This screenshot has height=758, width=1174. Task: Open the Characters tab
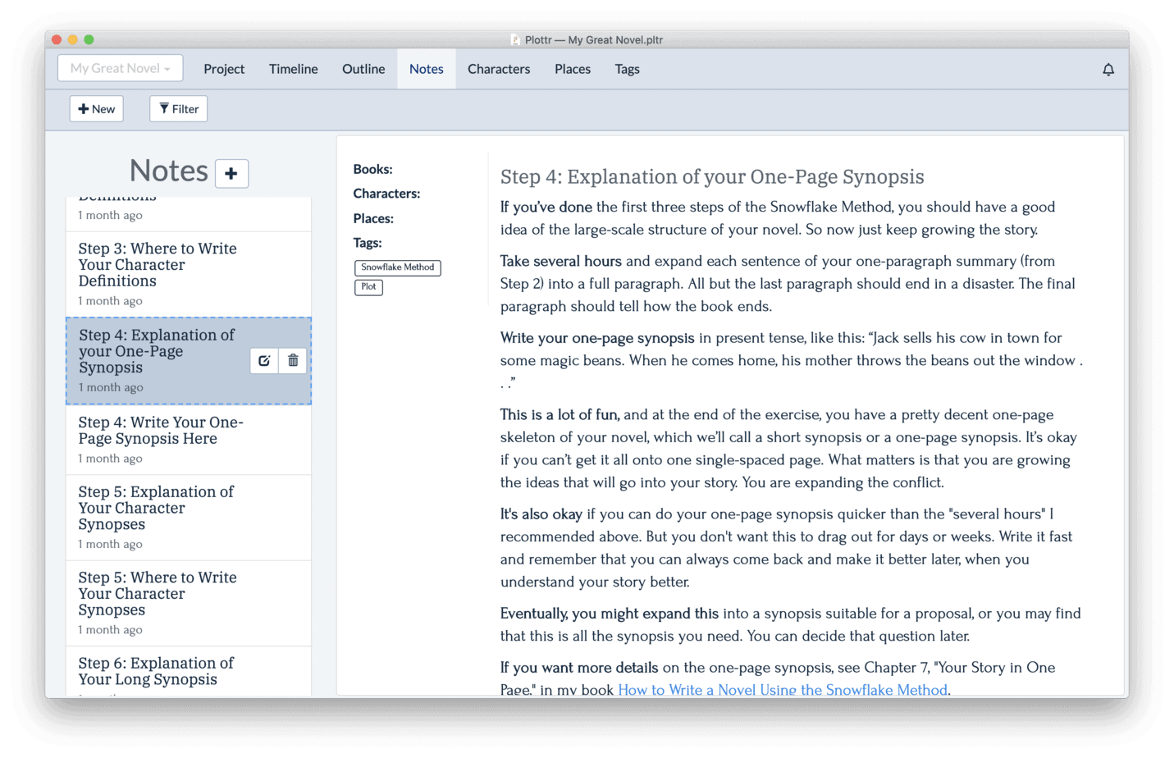(x=499, y=69)
